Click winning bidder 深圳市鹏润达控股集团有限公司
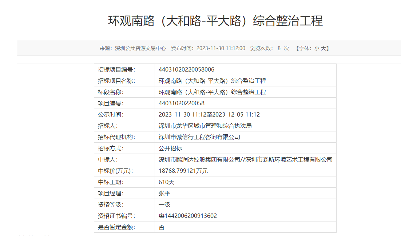 (199, 159)
